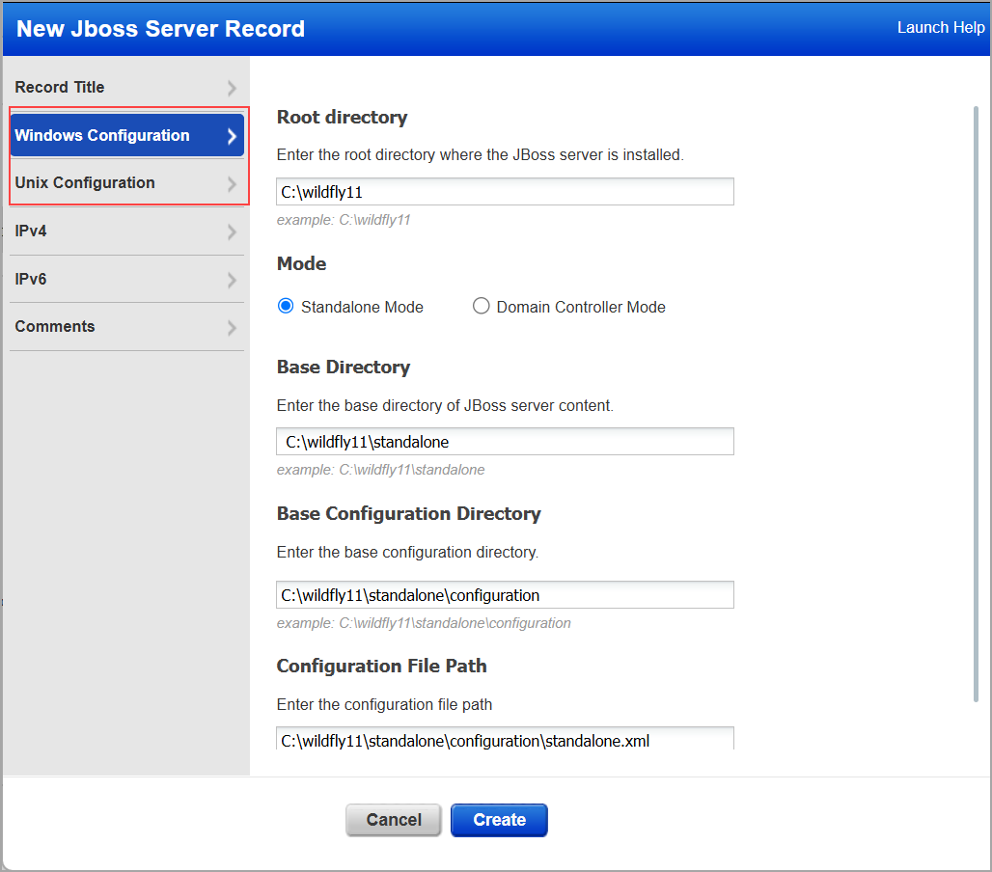Expand the Record Title section chevron
Image resolution: width=992 pixels, height=872 pixels.
[x=230, y=87]
